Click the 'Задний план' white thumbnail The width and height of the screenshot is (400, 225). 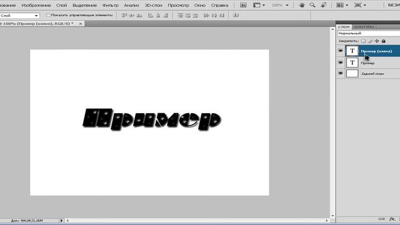[352, 74]
